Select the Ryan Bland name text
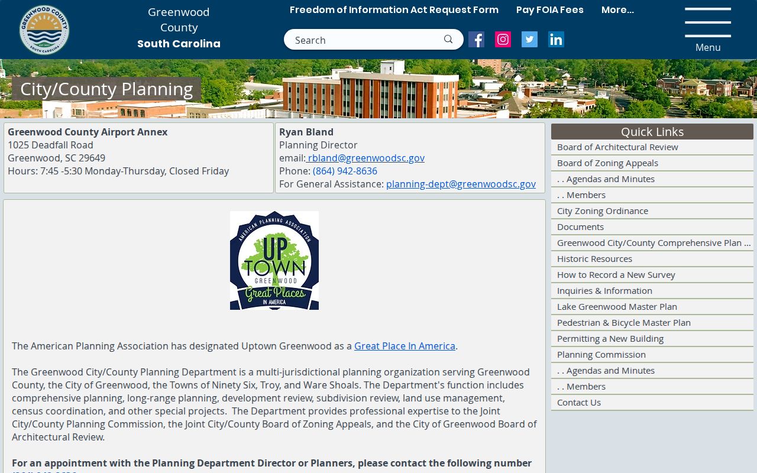The height and width of the screenshot is (473, 757). click(x=306, y=132)
